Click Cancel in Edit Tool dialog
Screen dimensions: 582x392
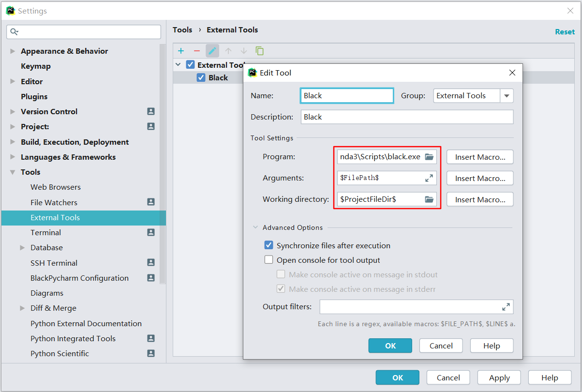point(441,346)
